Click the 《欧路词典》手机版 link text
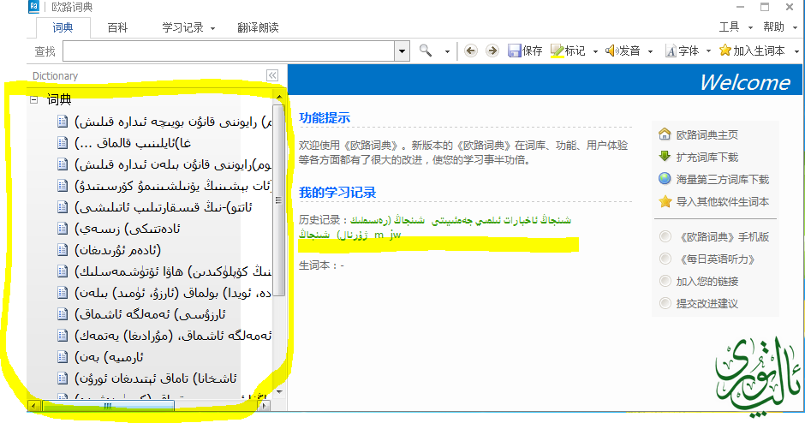Screen dimensions: 805x423 724,236
